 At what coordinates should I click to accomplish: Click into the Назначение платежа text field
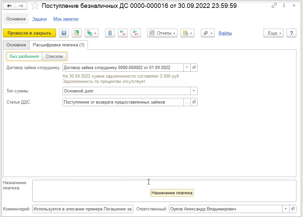pos(164,191)
